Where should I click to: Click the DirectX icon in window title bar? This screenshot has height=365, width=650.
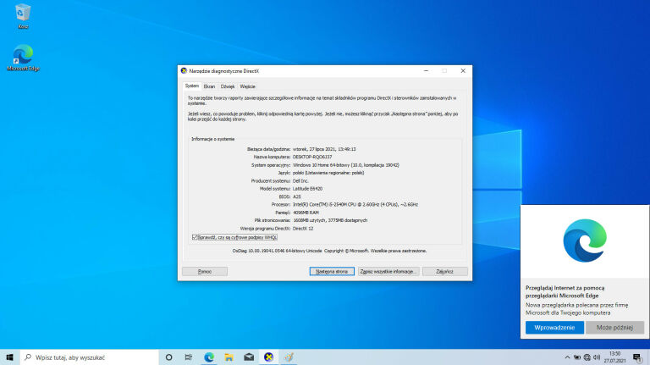pyautogui.click(x=184, y=71)
